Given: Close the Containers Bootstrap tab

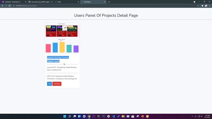Looking at the screenshot, I should pyautogui.click(x=26, y=2).
